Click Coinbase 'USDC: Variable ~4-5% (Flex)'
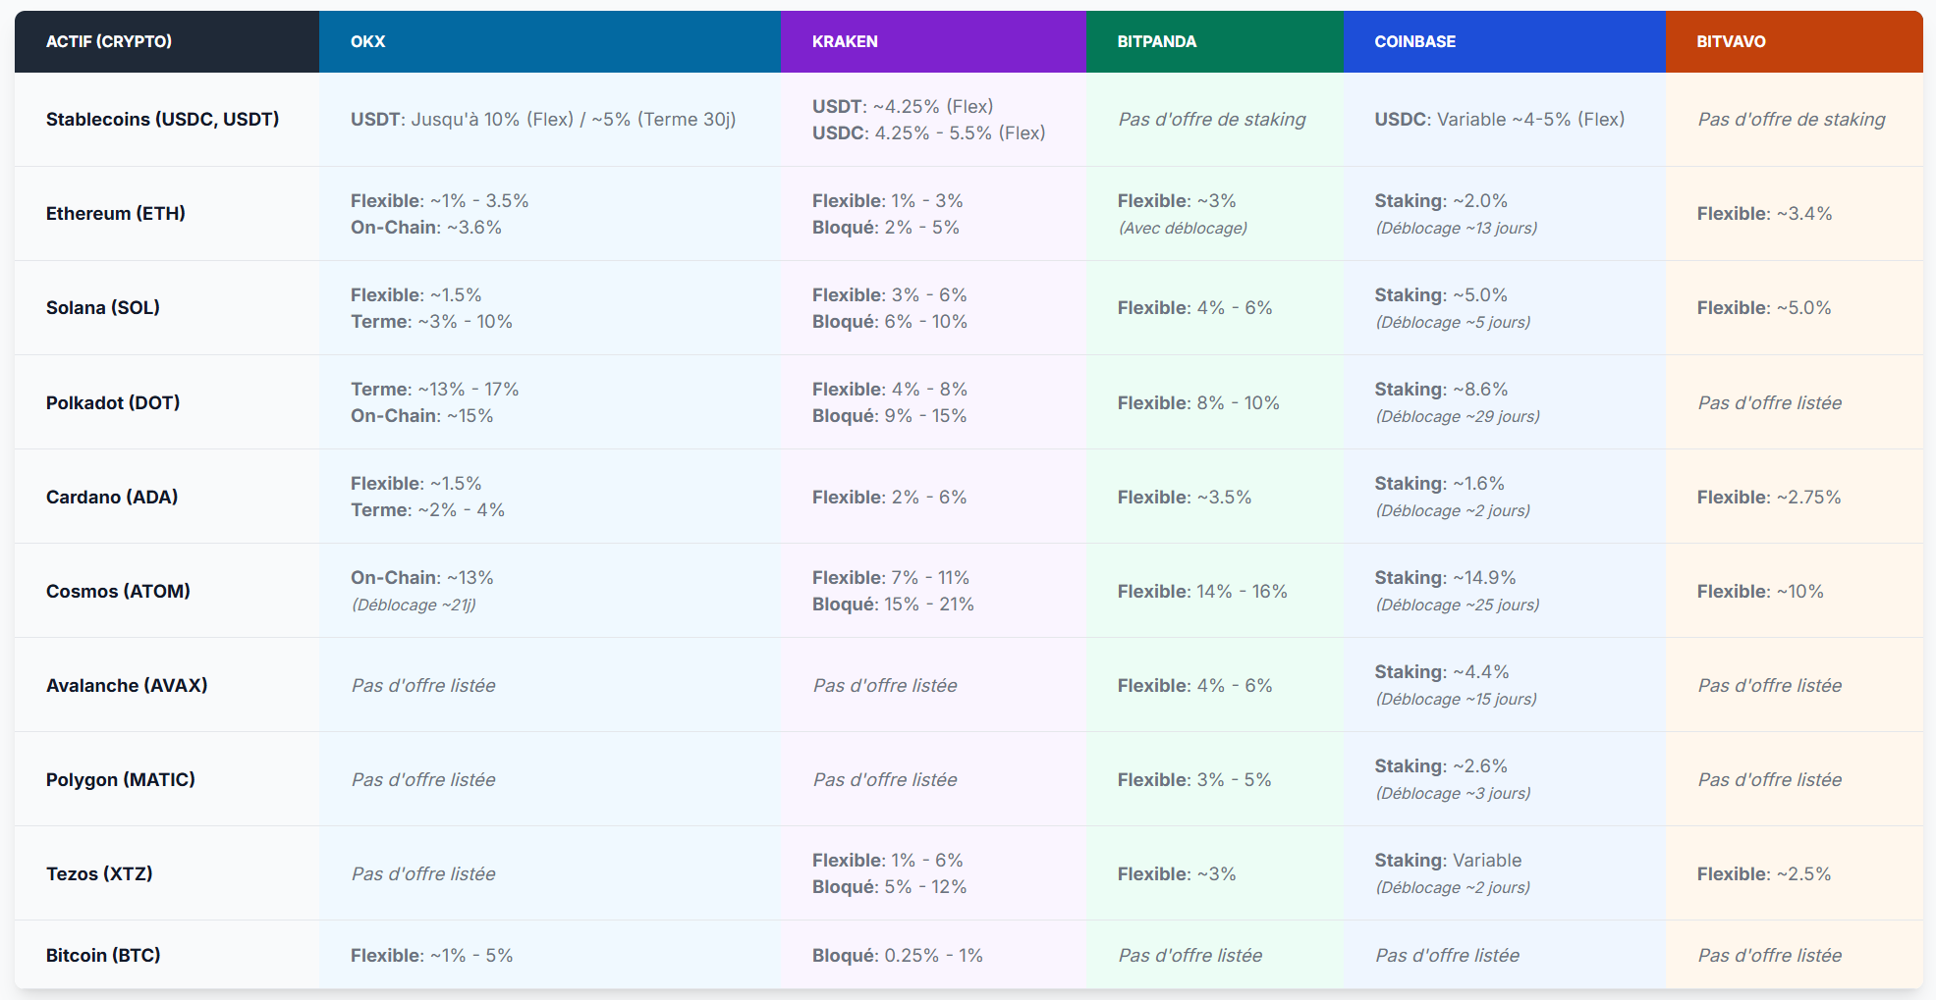 pyautogui.click(x=1499, y=120)
